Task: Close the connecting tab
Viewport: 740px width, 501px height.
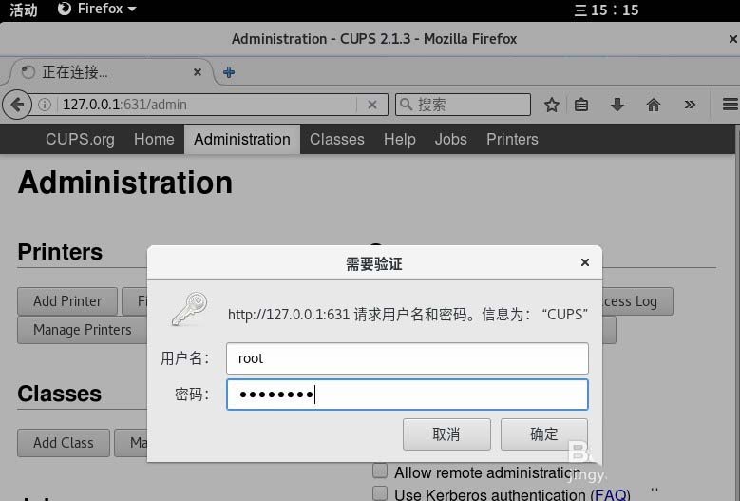Action: coord(198,72)
